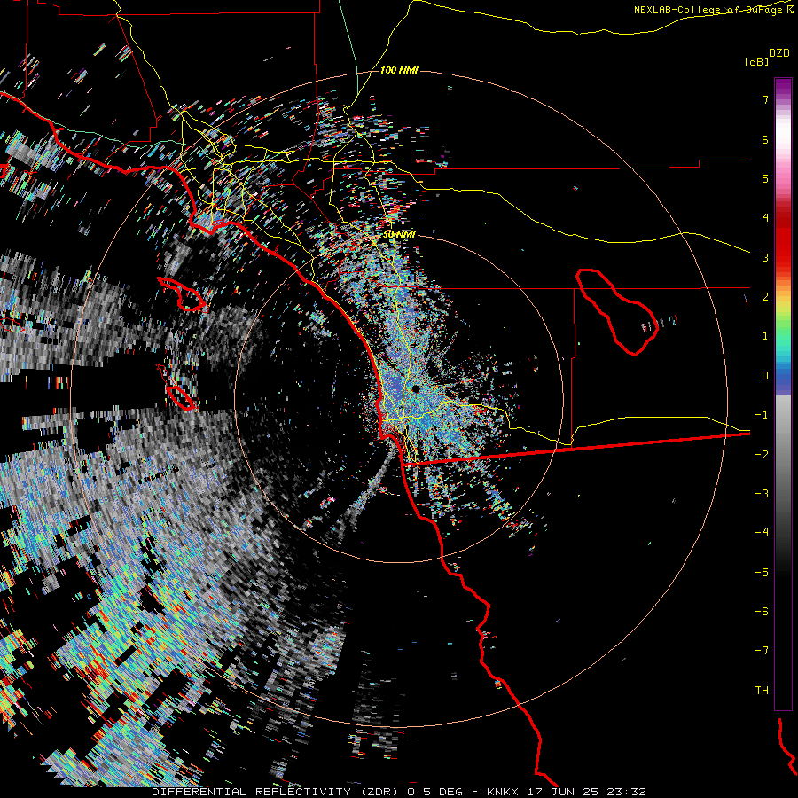Click the Differential Reflectivity (ZDR) product caption

coord(277,792)
